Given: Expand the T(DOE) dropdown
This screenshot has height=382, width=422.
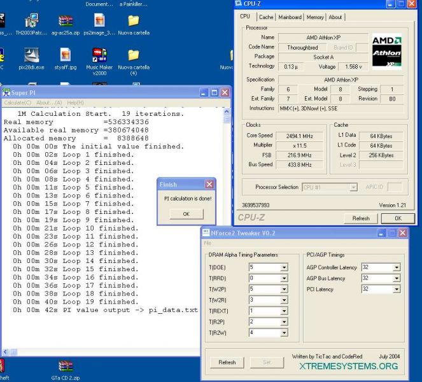Looking at the screenshot, I should click(284, 267).
